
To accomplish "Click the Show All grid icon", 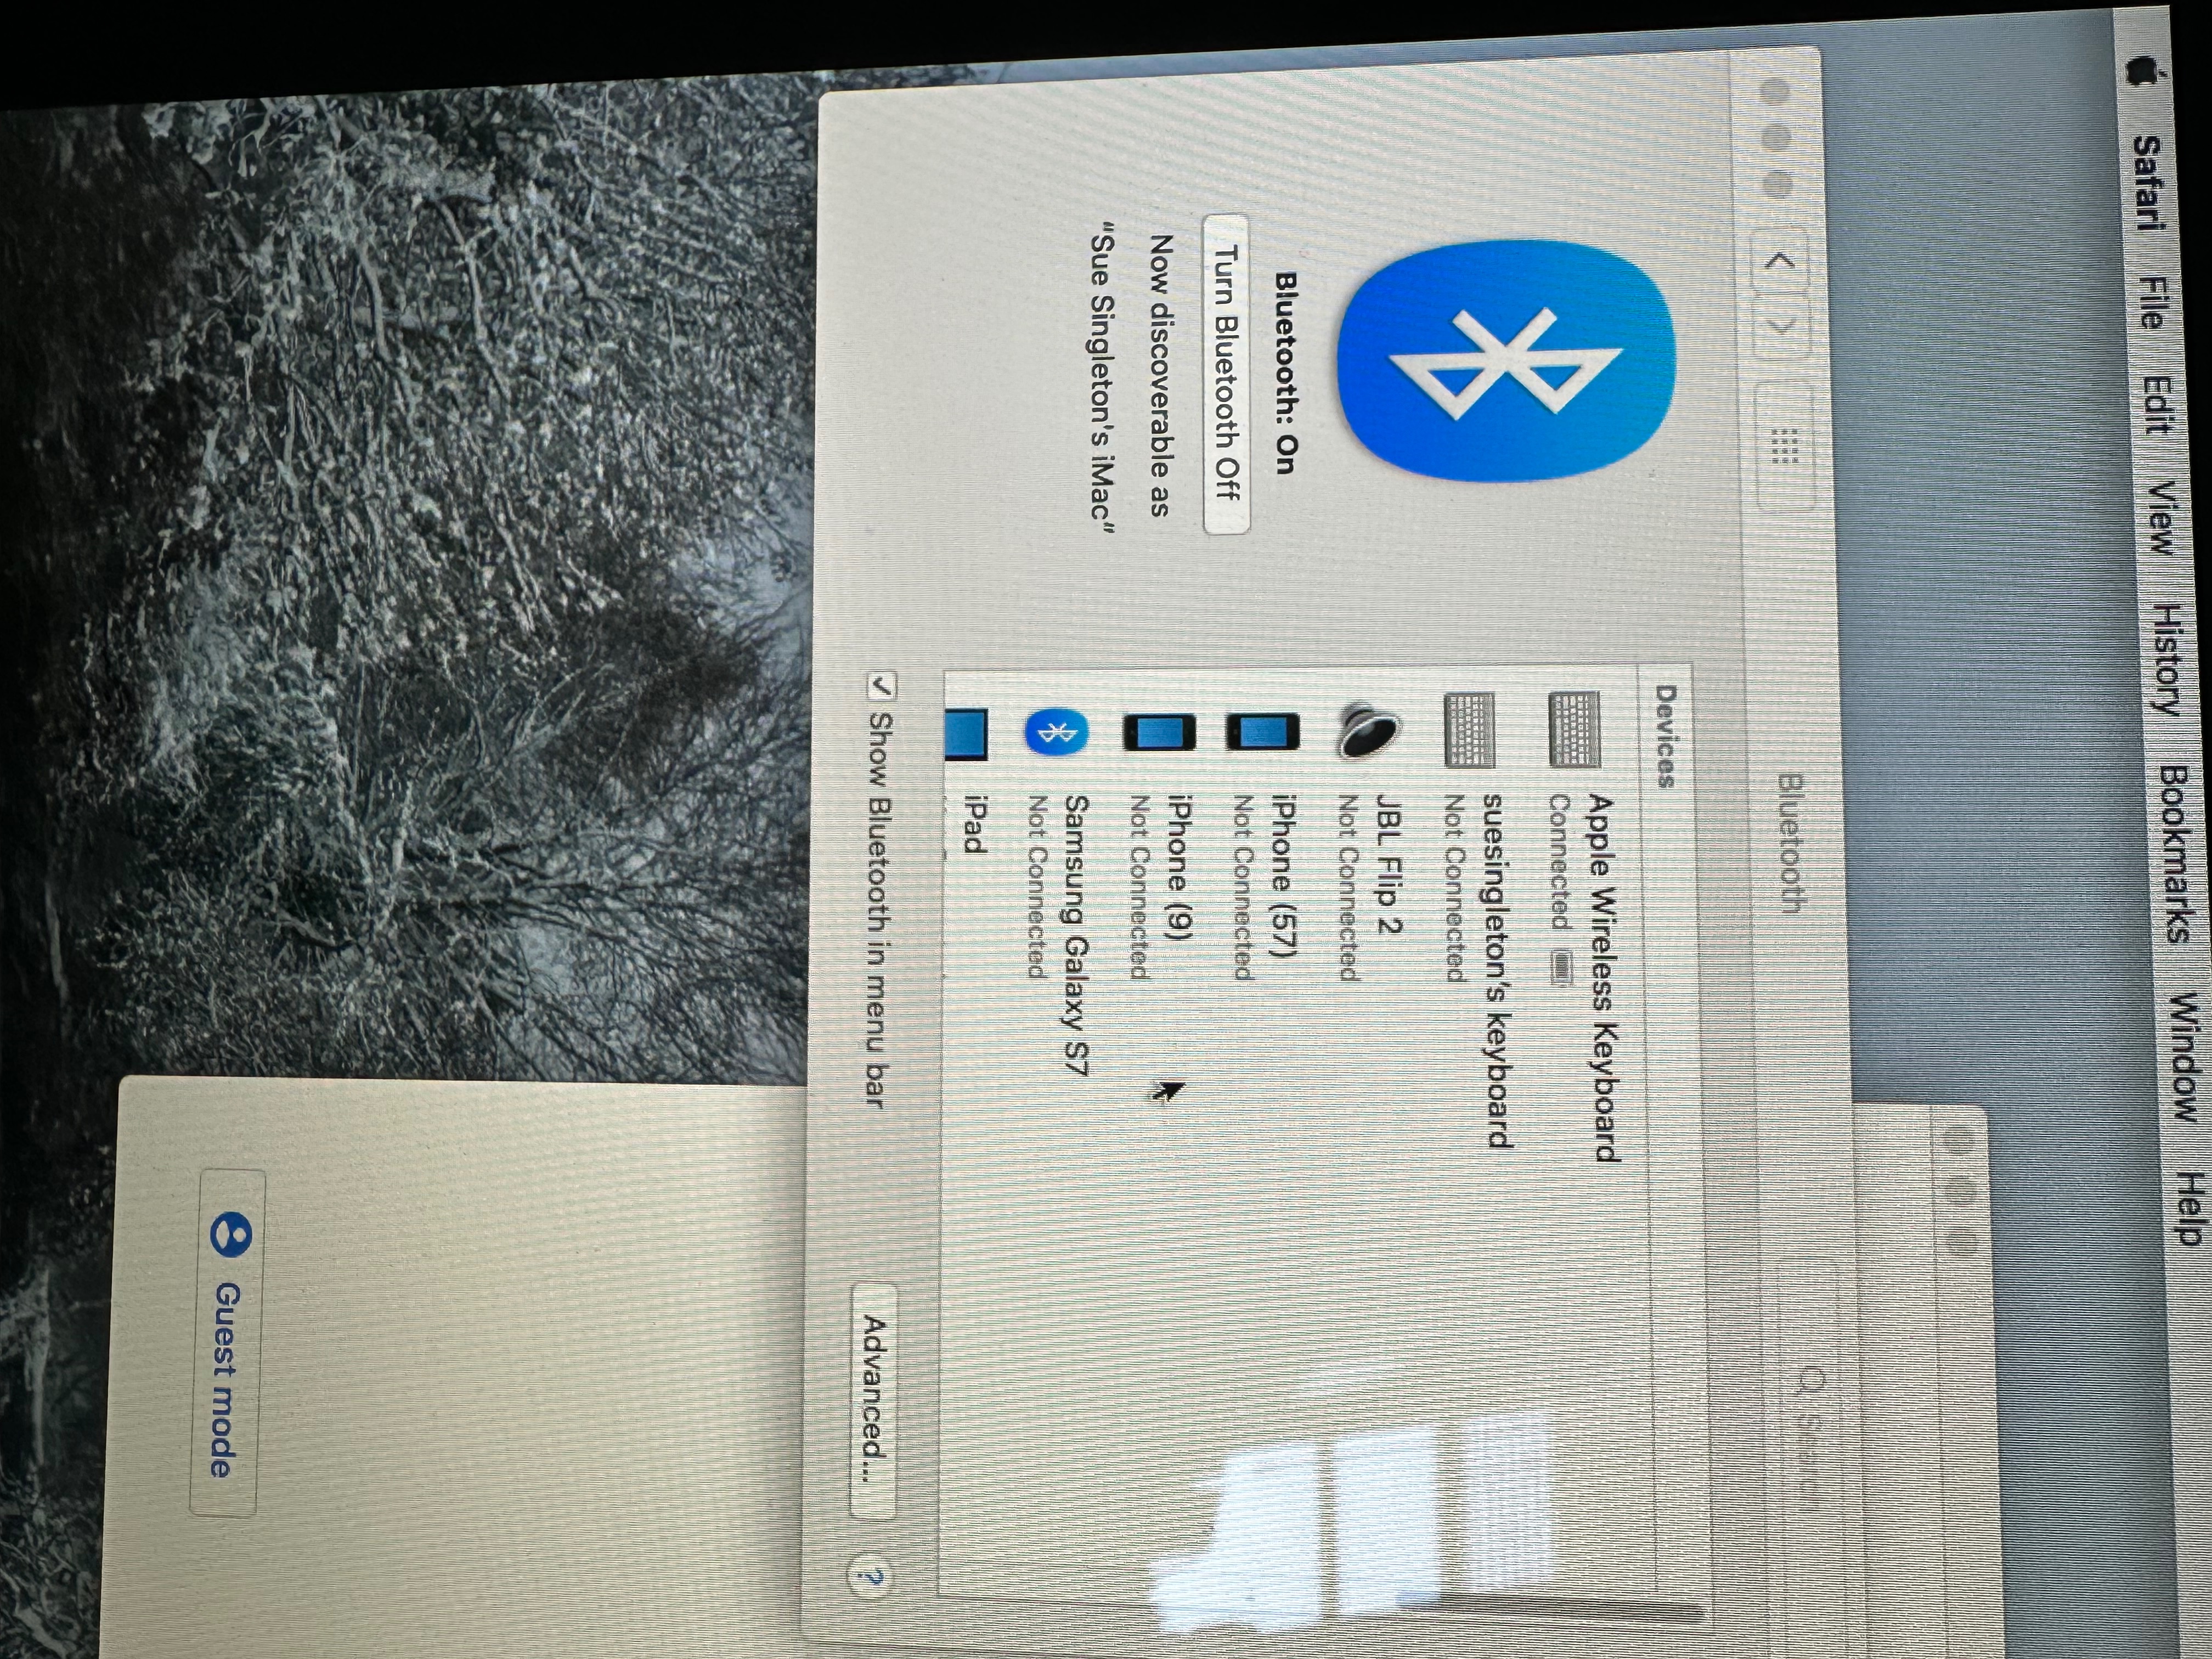I will pyautogui.click(x=1785, y=446).
